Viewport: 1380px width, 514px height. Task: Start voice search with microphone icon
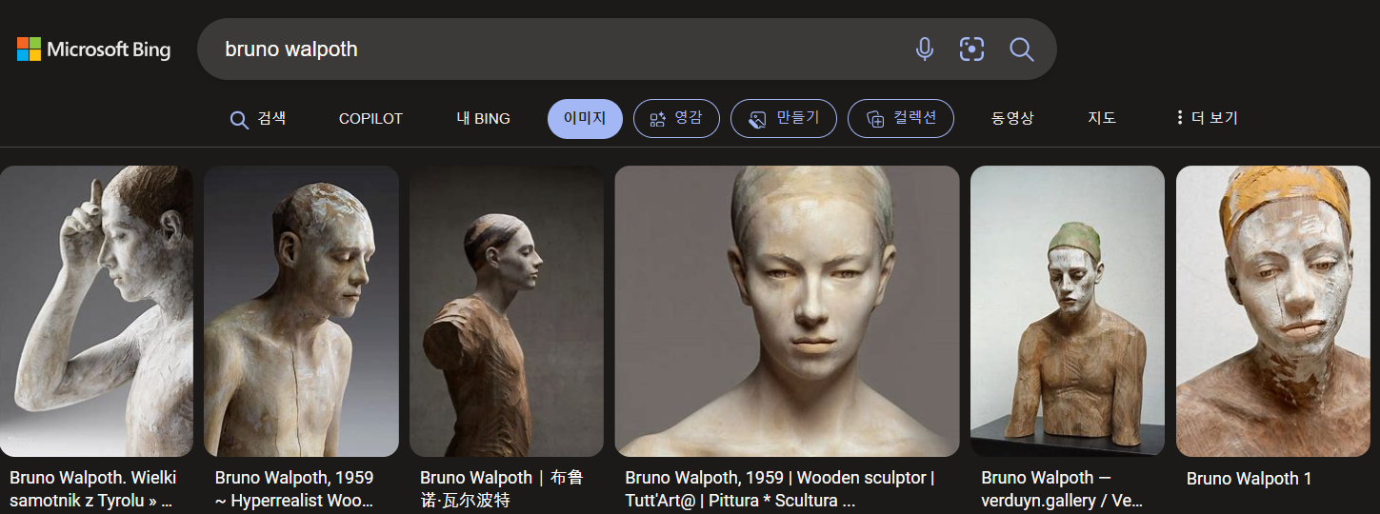[924, 49]
